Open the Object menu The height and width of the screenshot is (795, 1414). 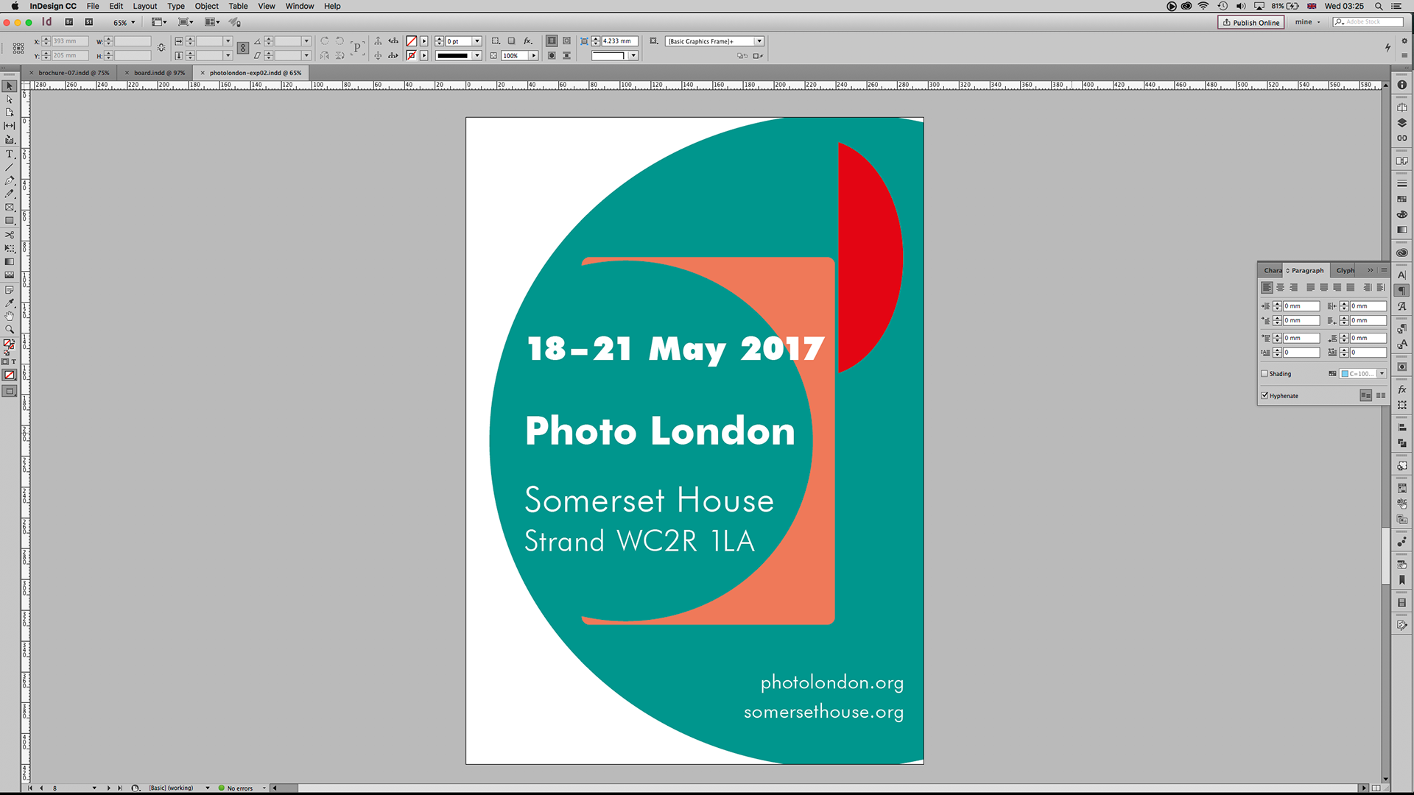(206, 6)
